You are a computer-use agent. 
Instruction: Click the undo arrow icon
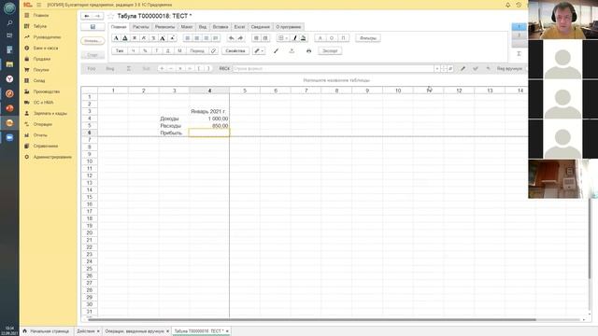(x=231, y=38)
